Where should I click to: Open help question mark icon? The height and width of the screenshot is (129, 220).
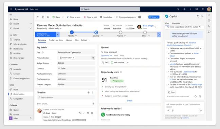190,9
